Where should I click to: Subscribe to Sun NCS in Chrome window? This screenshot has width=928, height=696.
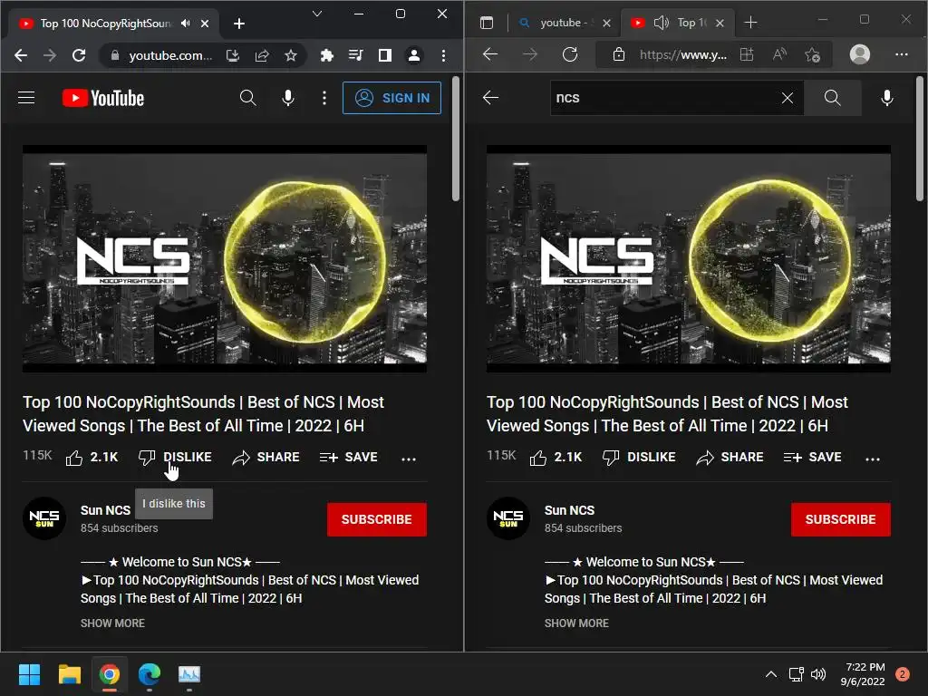[376, 519]
